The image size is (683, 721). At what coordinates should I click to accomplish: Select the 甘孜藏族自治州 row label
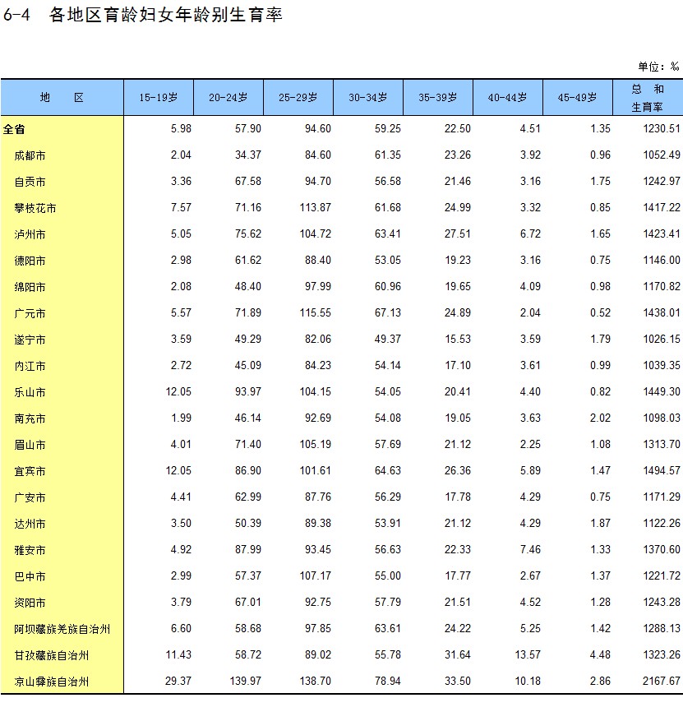(52, 655)
